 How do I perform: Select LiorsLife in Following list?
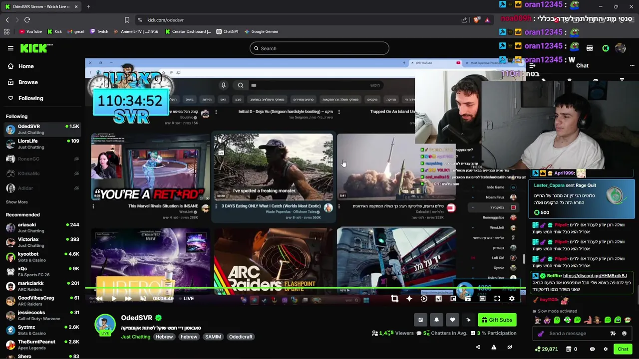click(x=42, y=144)
